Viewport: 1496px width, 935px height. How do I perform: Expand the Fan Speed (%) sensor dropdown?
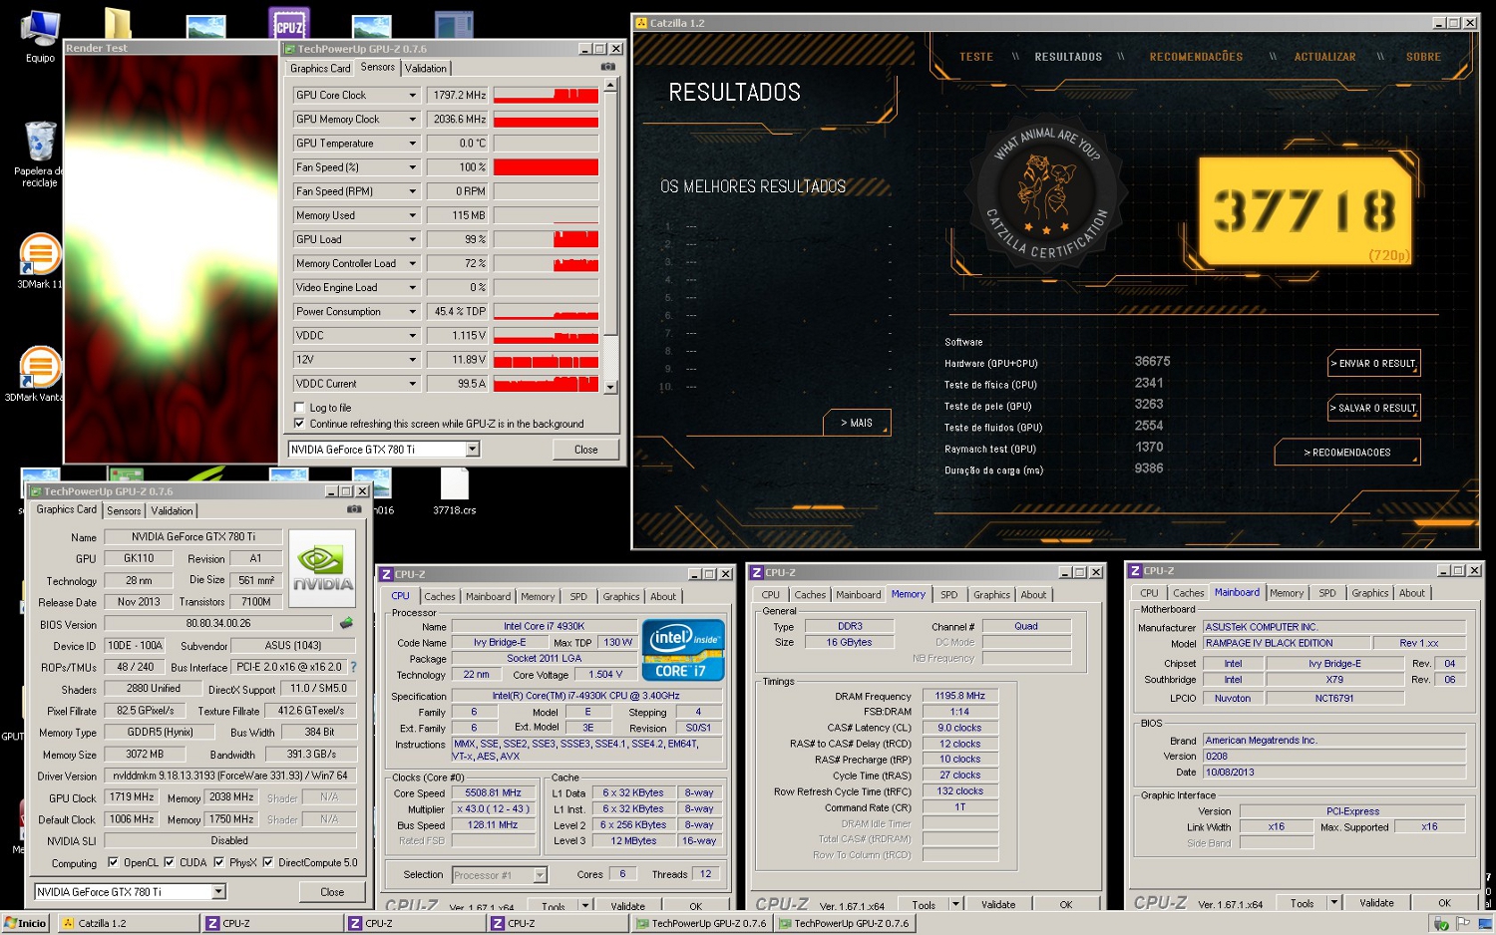(412, 167)
